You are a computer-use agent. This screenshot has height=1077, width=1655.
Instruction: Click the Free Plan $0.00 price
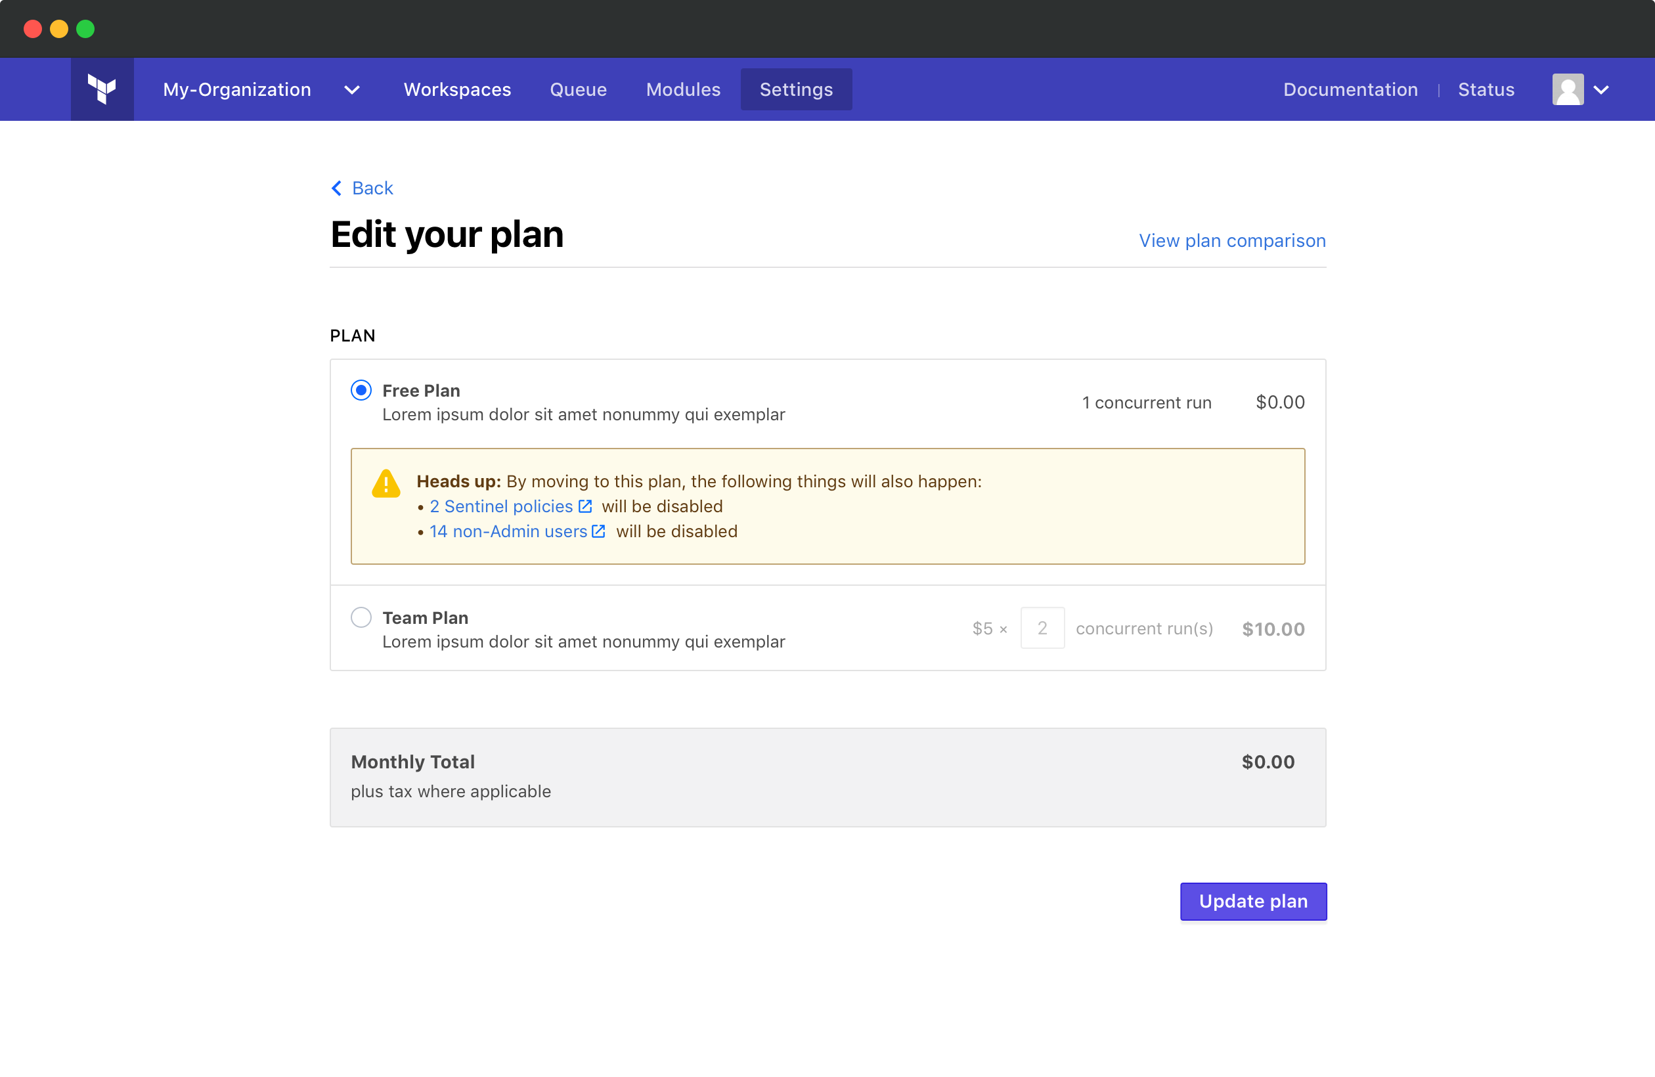coord(1280,403)
